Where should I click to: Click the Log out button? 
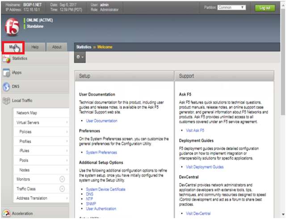pos(264,8)
